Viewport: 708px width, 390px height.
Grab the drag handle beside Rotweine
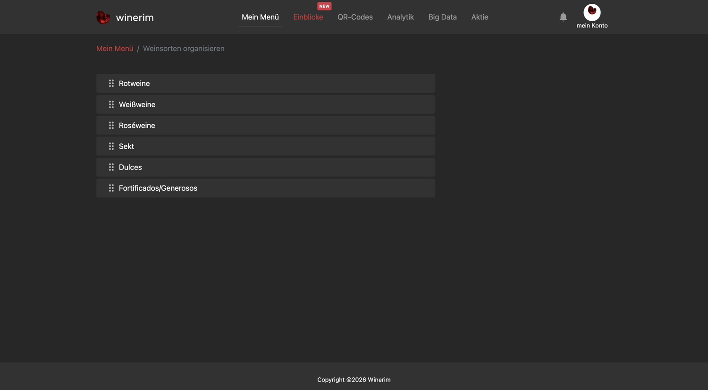[x=111, y=83]
